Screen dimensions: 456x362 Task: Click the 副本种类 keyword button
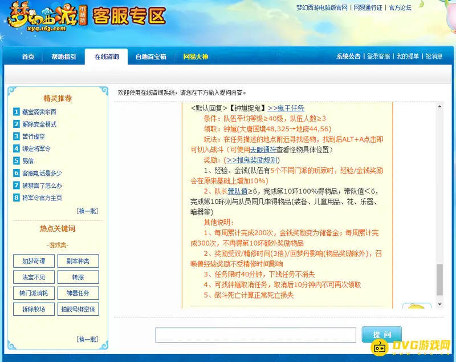[x=78, y=261]
